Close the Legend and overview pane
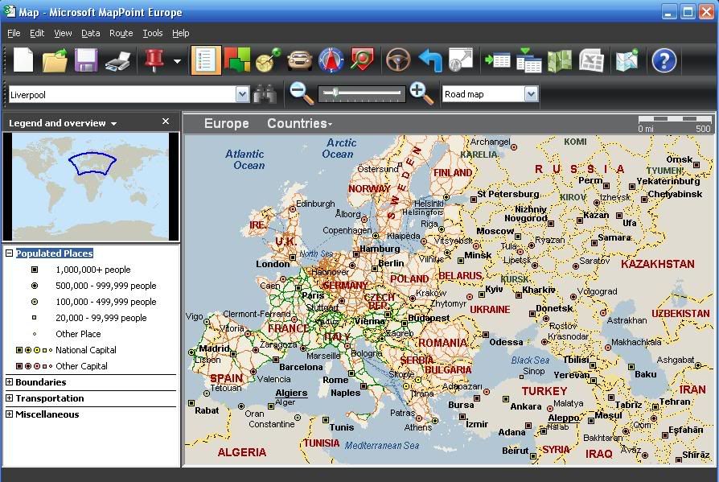 [166, 121]
